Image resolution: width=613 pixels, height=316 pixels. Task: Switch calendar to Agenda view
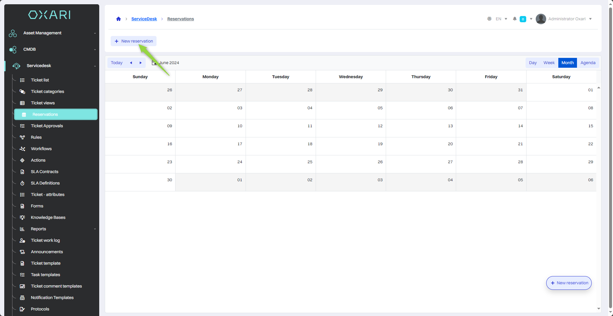tap(588, 63)
